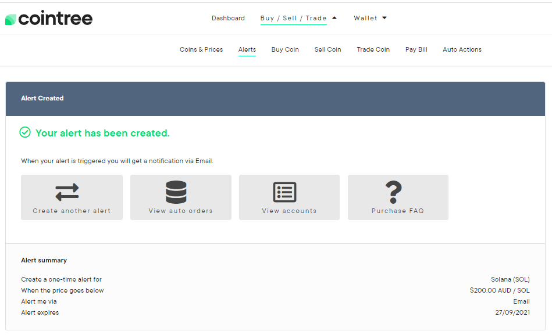Open the Auto Actions tab
This screenshot has width=552, height=335.
pyautogui.click(x=462, y=49)
